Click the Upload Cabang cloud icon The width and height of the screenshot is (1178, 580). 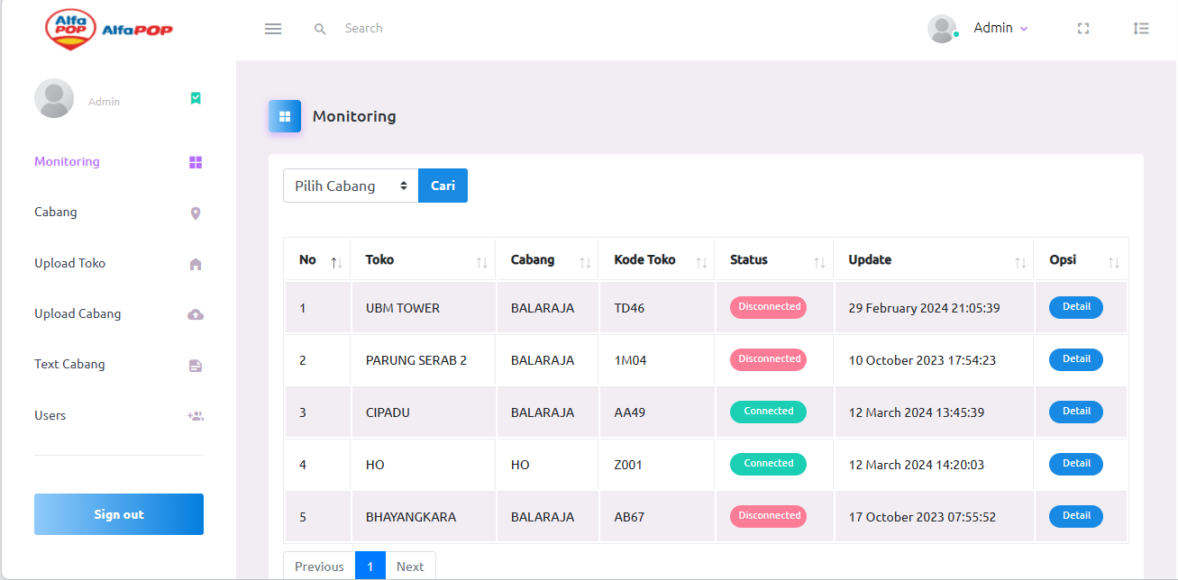pos(196,314)
